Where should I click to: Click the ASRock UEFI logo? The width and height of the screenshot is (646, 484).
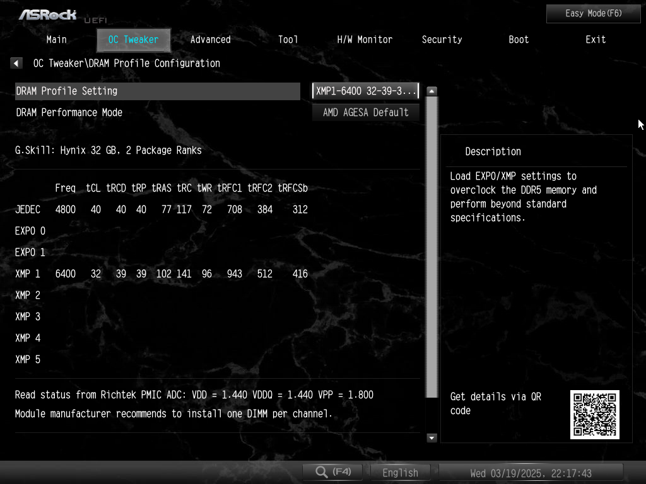coord(62,16)
